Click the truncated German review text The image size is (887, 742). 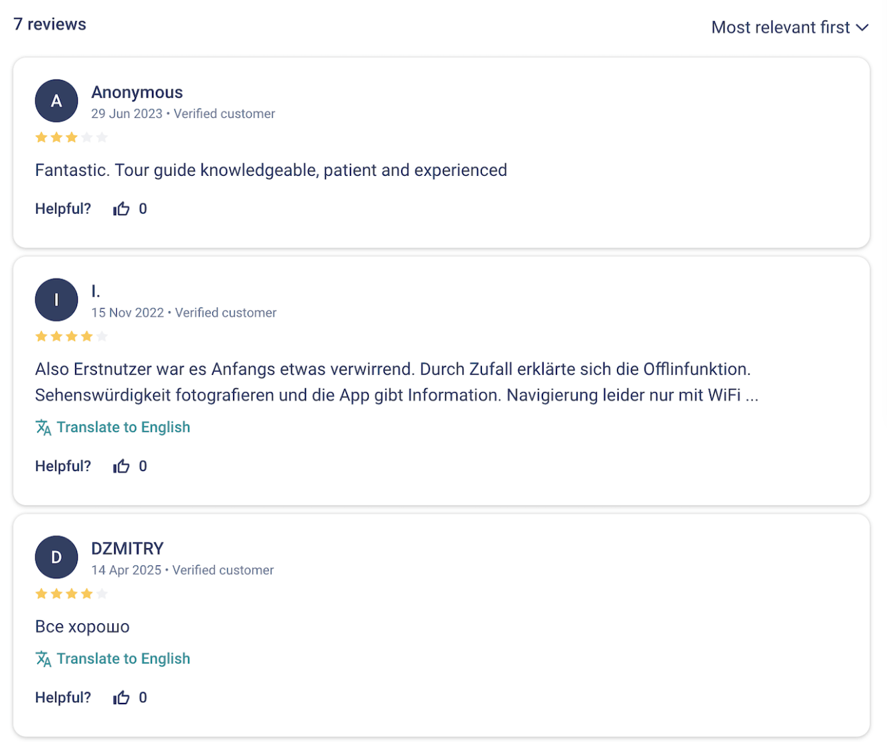[x=396, y=382]
